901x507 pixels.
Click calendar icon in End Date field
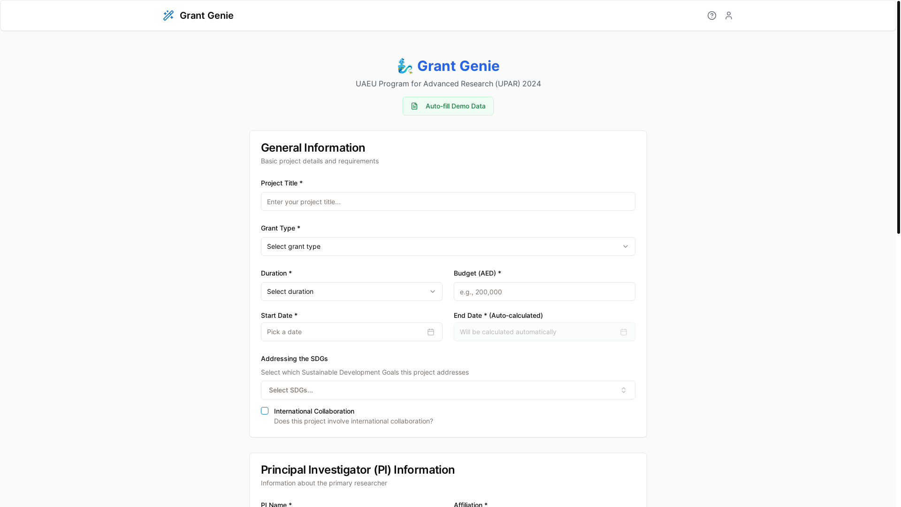pos(624,332)
